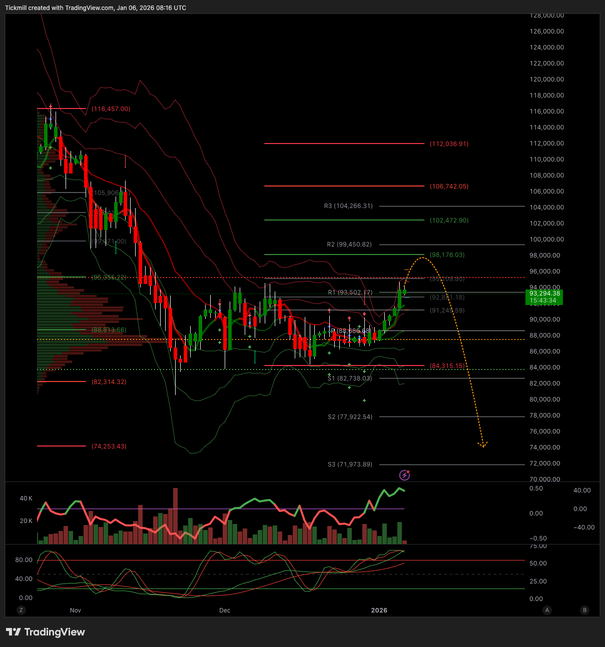Viewport: 605px width, 647px height.
Task: Select the 102,472.90 green level label
Action: click(449, 220)
